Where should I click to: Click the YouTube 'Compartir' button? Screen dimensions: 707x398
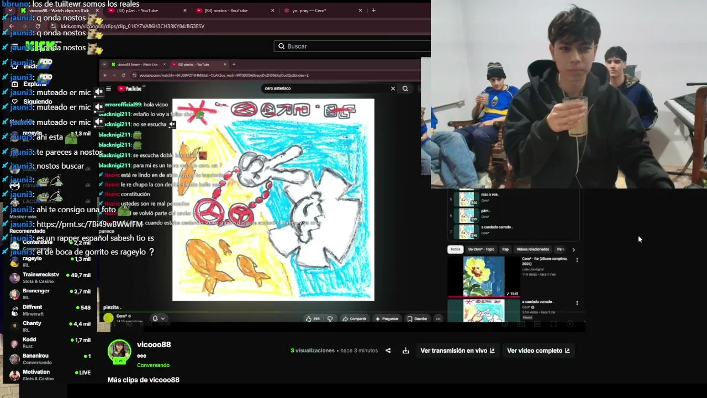point(354,318)
